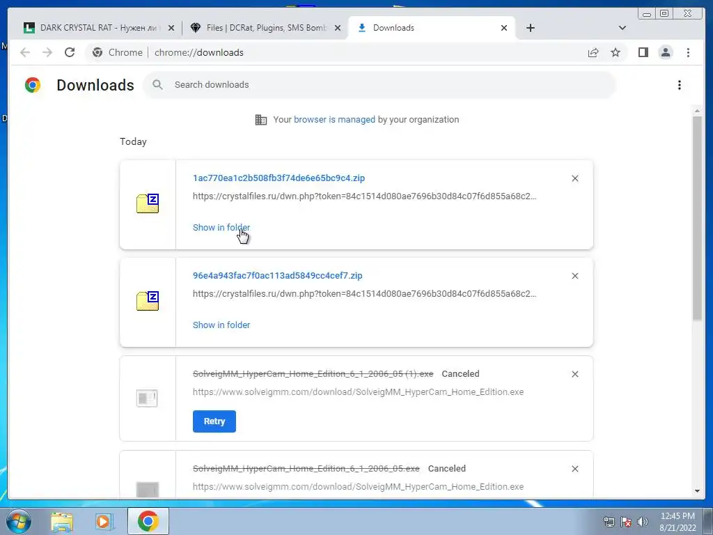This screenshot has width=713, height=535.
Task: Click the zip file icon for 1ac770ea1c2b508fb3f74de6e65bc9c4.zip
Action: click(148, 203)
